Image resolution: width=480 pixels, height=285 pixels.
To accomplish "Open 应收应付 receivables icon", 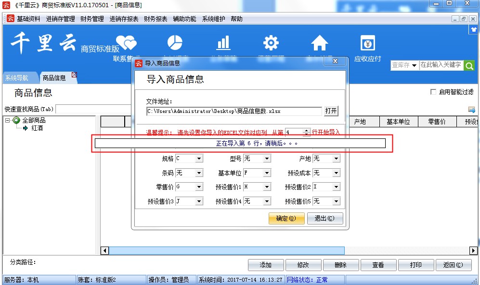I will pyautogui.click(x=367, y=44).
